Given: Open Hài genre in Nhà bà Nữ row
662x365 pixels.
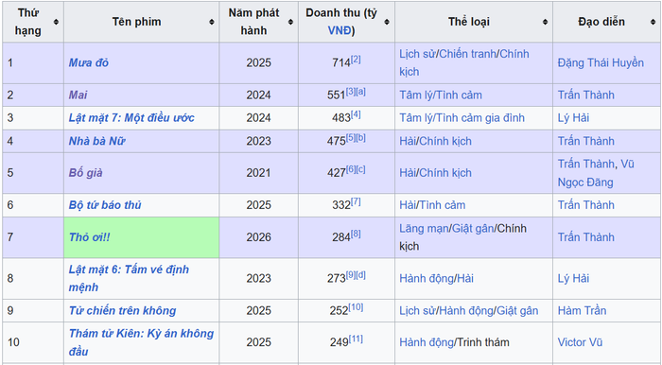Looking at the screenshot, I should tap(408, 141).
